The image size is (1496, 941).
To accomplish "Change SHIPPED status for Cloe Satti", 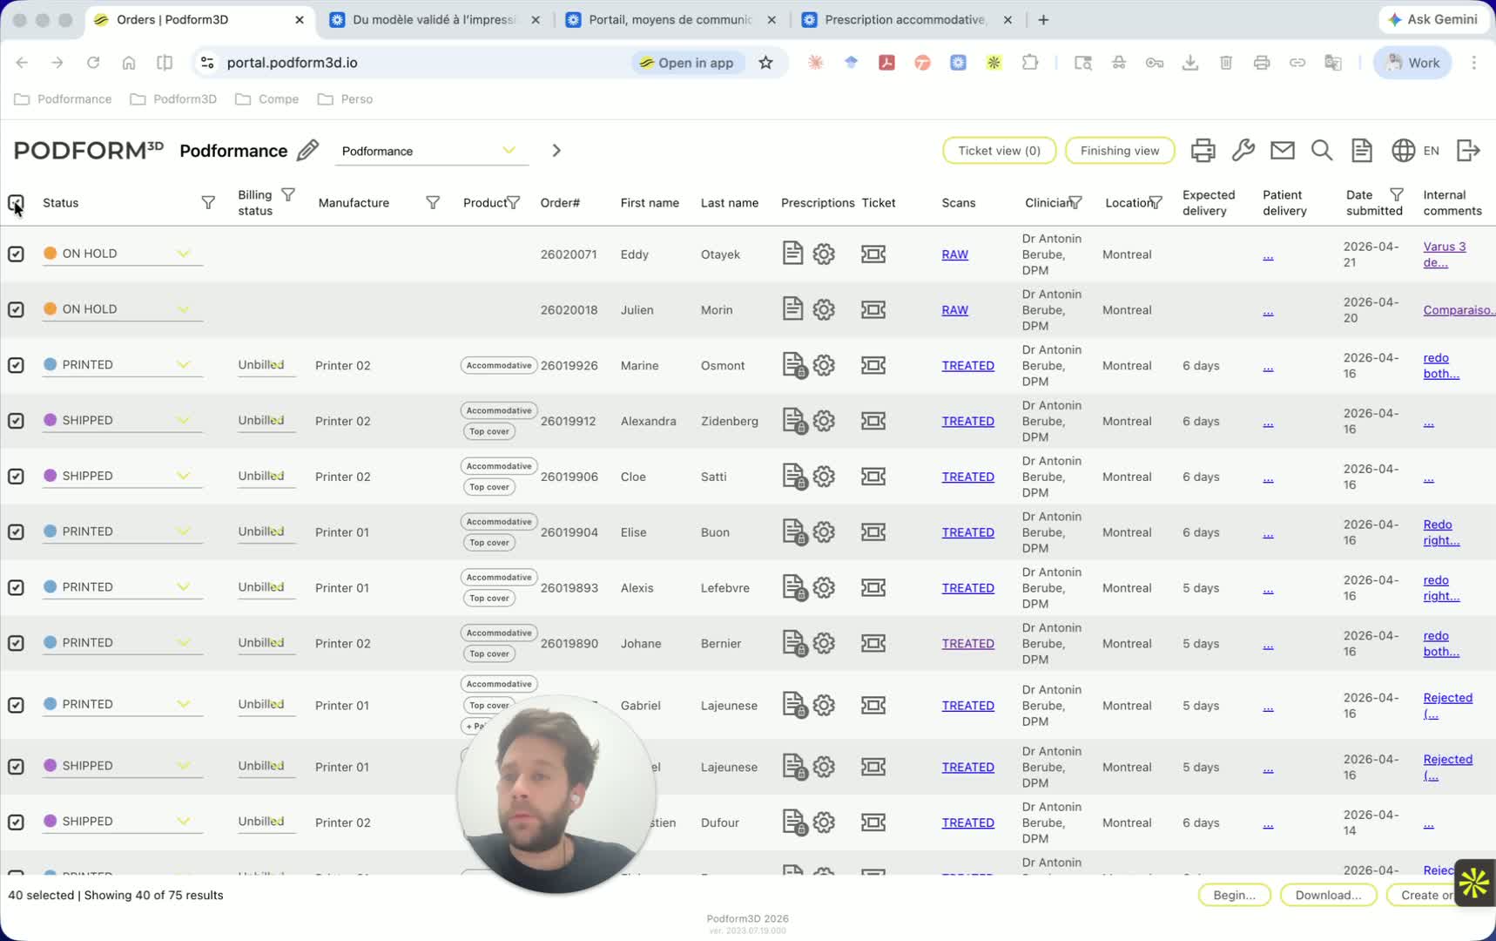I will [123, 477].
